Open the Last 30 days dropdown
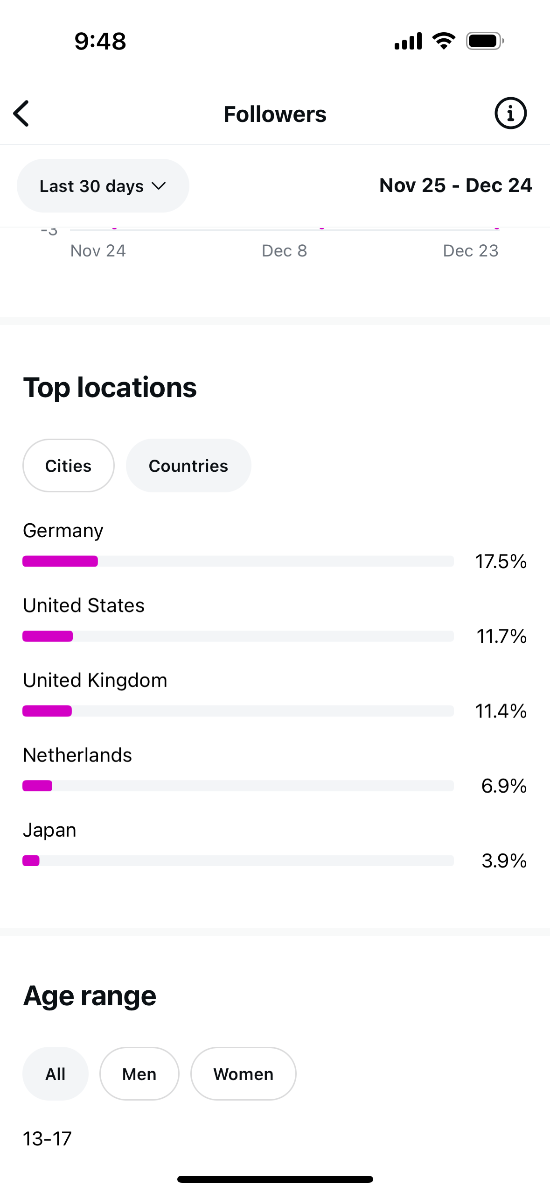This screenshot has width=550, height=1194. (x=103, y=186)
